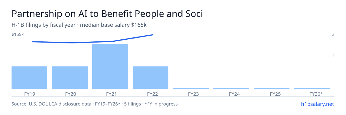The image size is (346, 115).
Task: Click the FY19 filings bar
Action: (29, 78)
